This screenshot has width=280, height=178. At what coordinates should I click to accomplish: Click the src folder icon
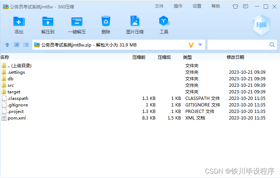(x=4, y=85)
